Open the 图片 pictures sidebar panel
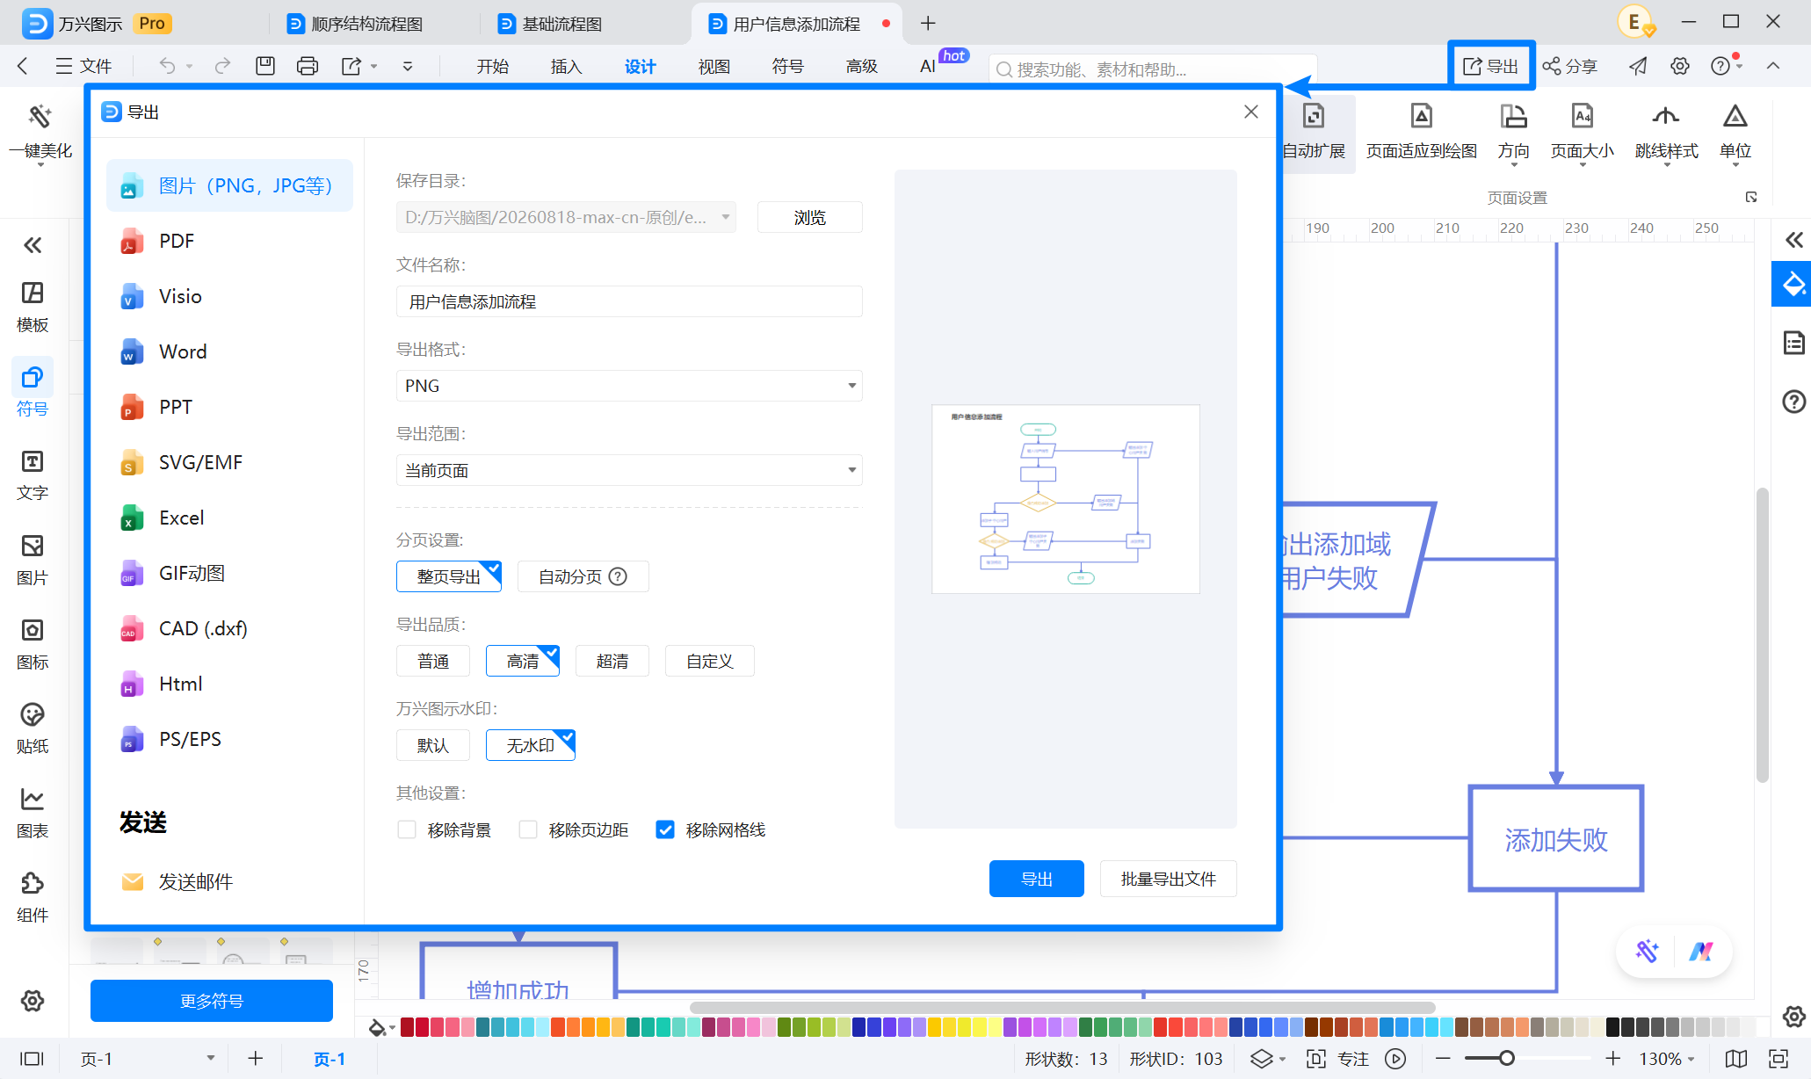Image resolution: width=1811 pixels, height=1079 pixels. 33,560
